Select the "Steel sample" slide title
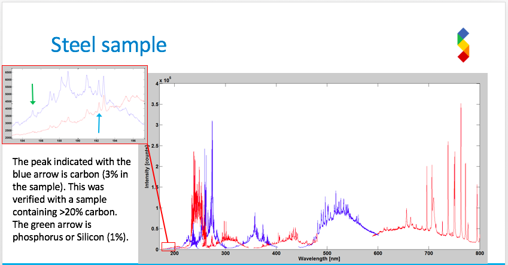508x265 pixels. [x=108, y=45]
